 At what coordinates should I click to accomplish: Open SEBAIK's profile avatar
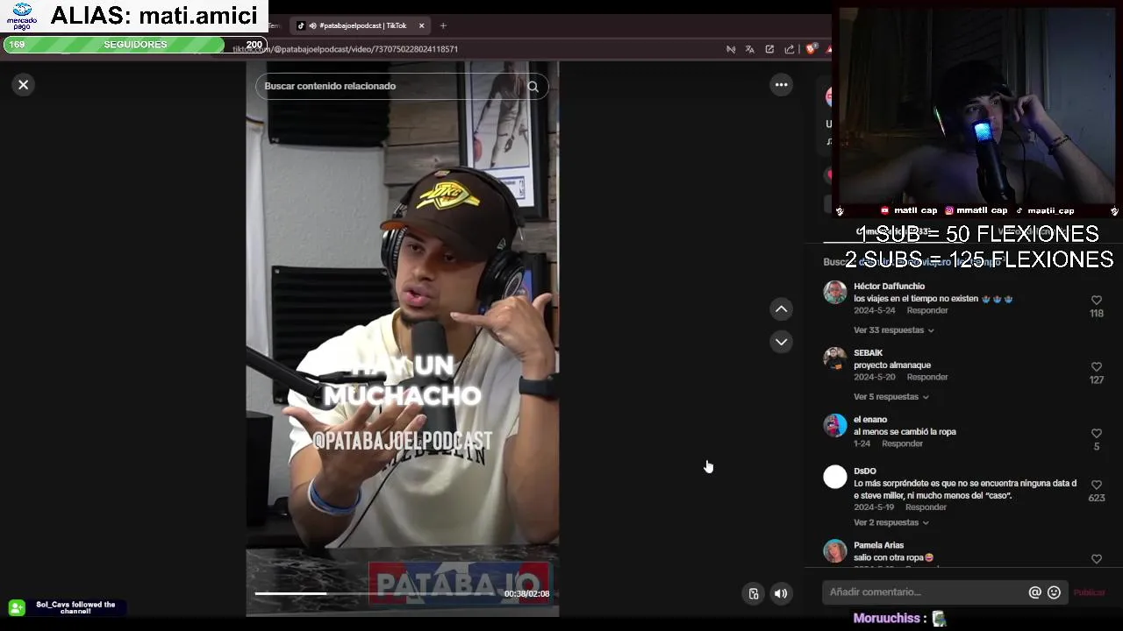tap(835, 358)
